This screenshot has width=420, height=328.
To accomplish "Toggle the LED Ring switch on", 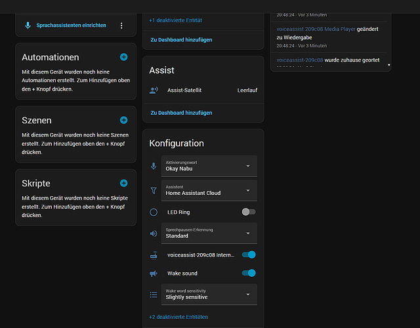I will [x=249, y=212].
